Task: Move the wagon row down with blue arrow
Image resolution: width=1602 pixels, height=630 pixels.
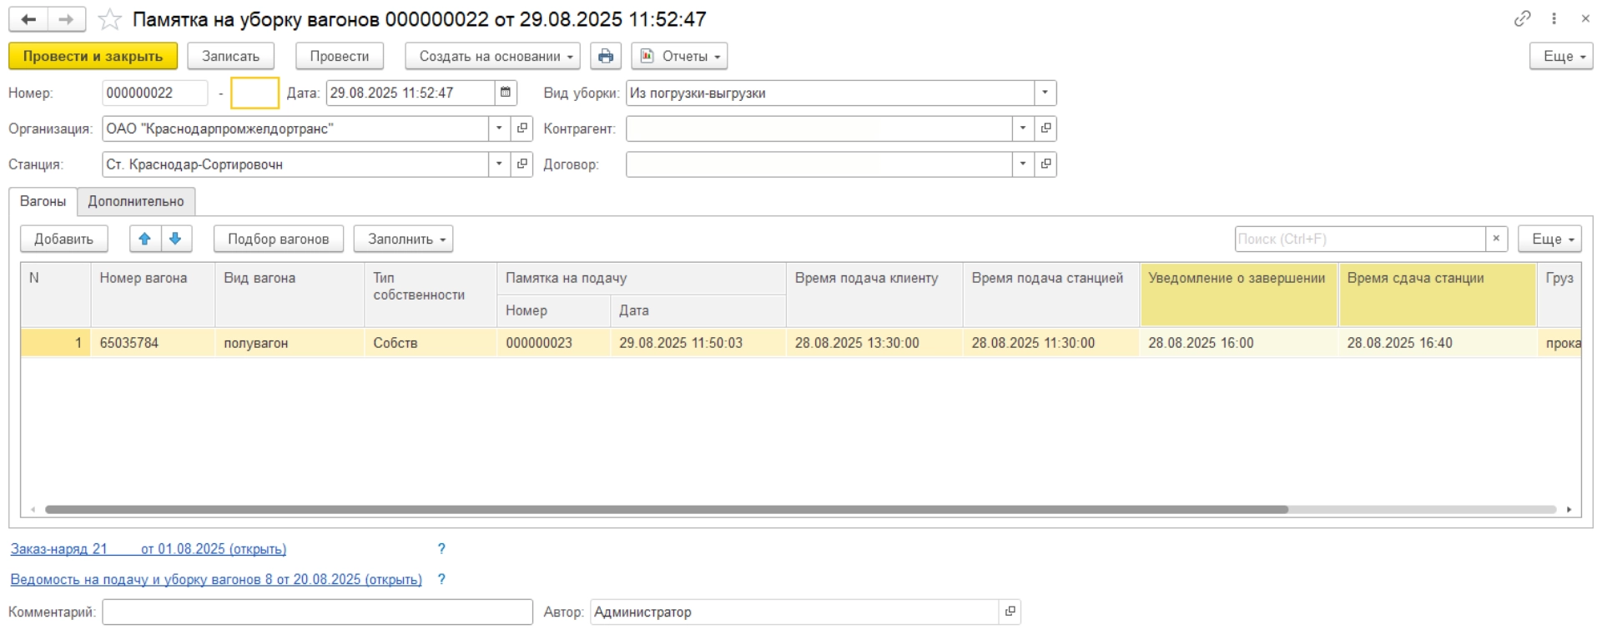Action: point(176,239)
